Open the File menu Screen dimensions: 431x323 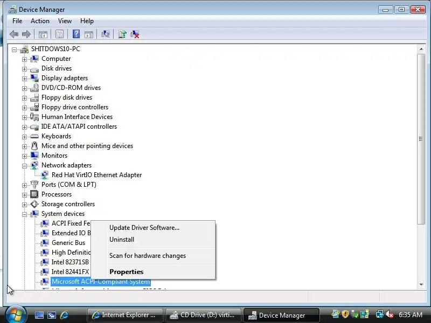pyautogui.click(x=17, y=21)
